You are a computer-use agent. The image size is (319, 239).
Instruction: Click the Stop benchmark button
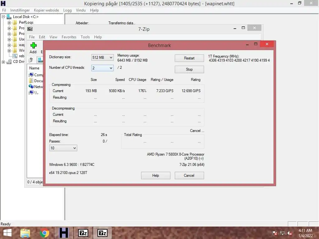coord(189,69)
